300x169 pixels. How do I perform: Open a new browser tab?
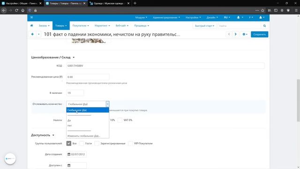[135, 3]
